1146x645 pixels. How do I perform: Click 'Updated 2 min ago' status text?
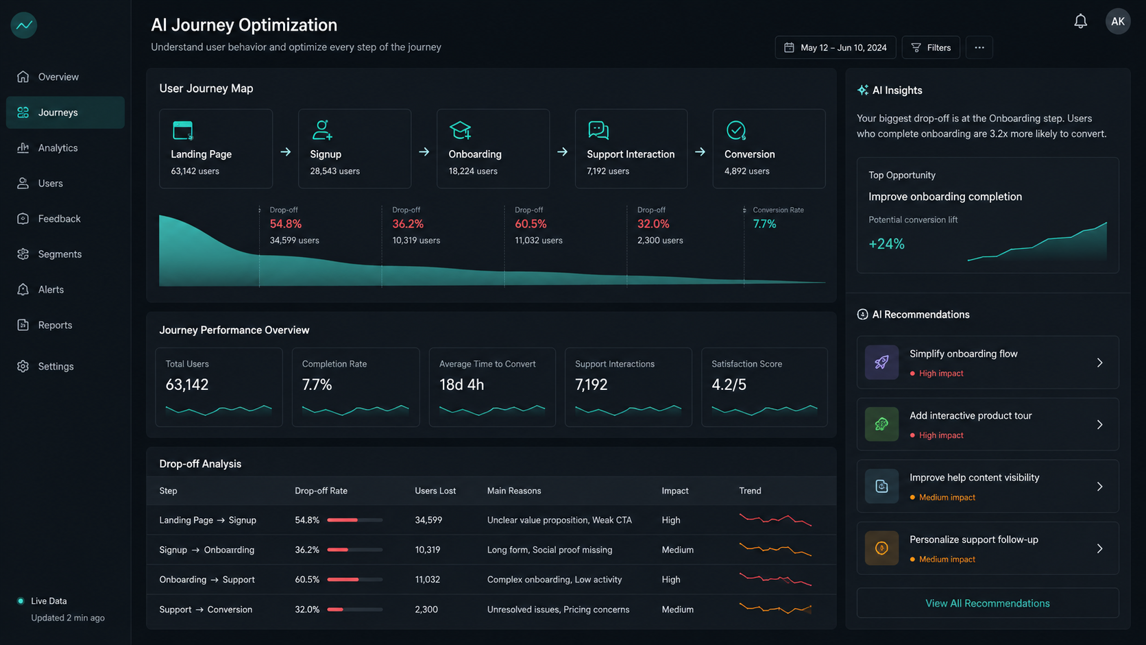click(x=68, y=618)
